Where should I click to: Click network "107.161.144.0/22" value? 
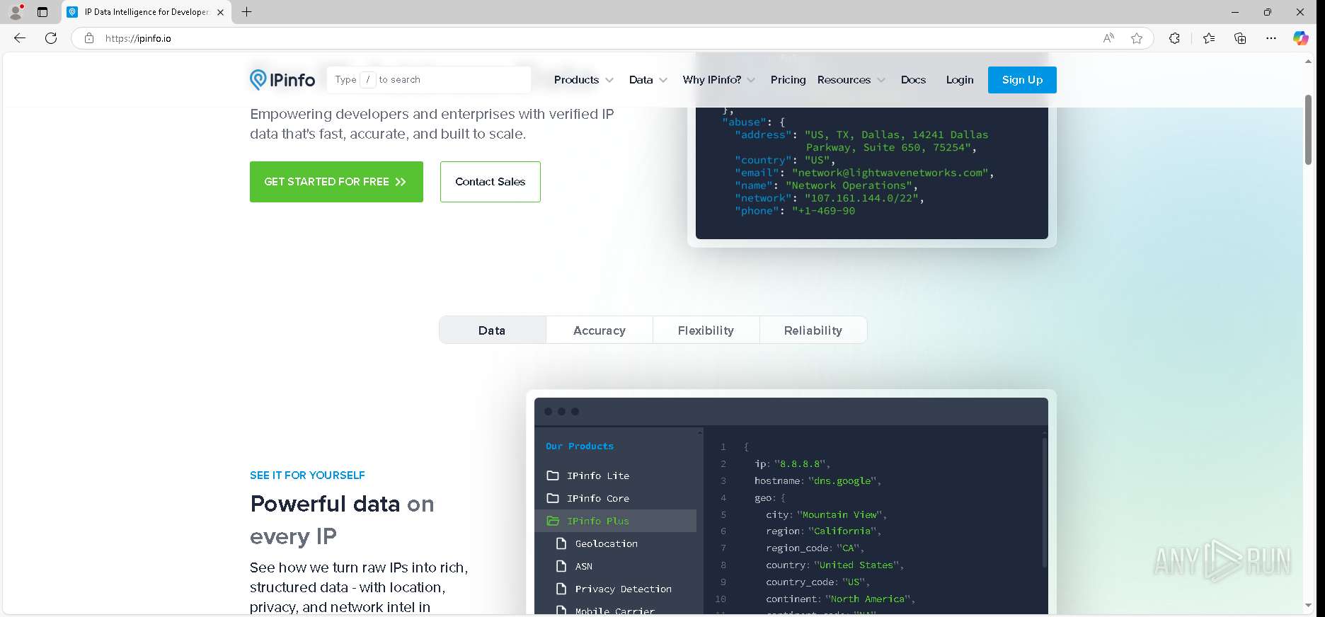tap(861, 198)
